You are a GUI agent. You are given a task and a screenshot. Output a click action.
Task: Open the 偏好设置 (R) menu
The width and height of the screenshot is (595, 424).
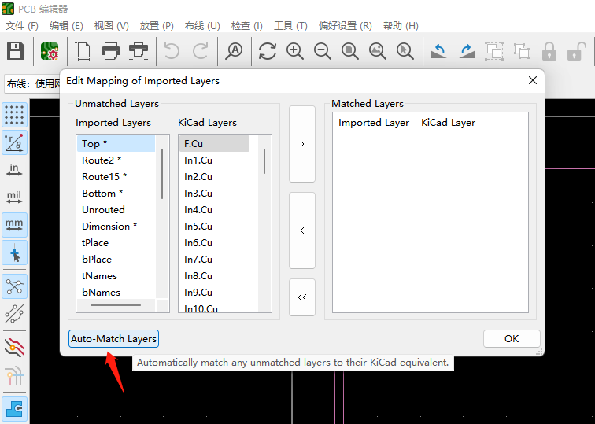click(x=346, y=26)
